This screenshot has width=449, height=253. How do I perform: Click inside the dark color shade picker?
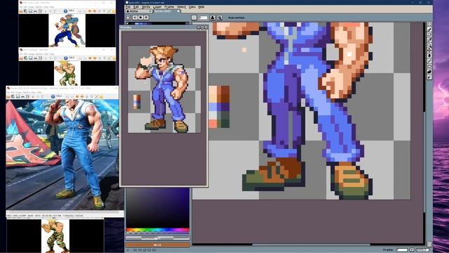tap(157, 208)
